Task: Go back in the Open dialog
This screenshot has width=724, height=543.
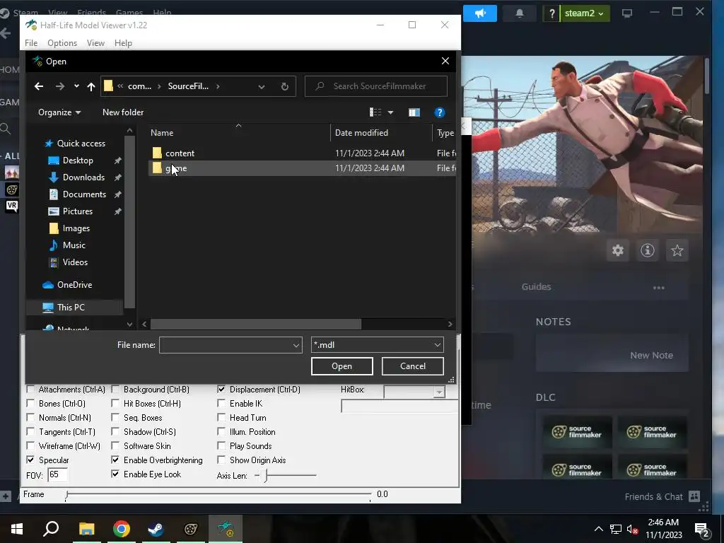Action: (x=39, y=86)
